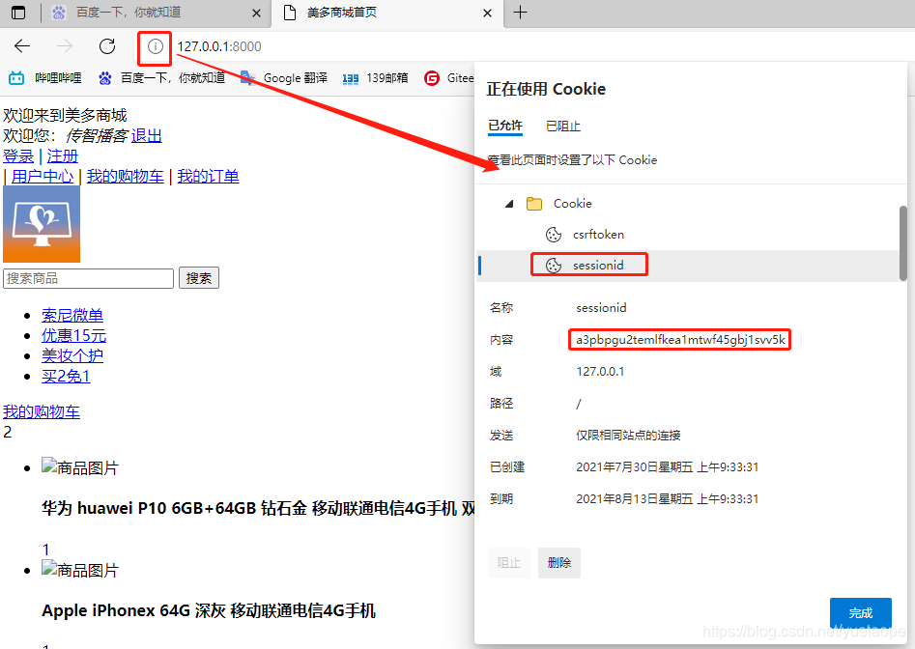
Task: Click the 注册 link
Action: coord(63,156)
